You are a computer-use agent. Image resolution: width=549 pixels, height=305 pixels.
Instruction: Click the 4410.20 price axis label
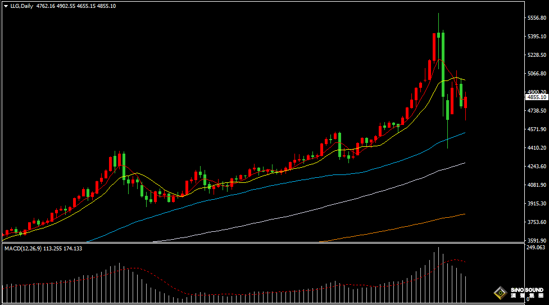[x=537, y=148]
